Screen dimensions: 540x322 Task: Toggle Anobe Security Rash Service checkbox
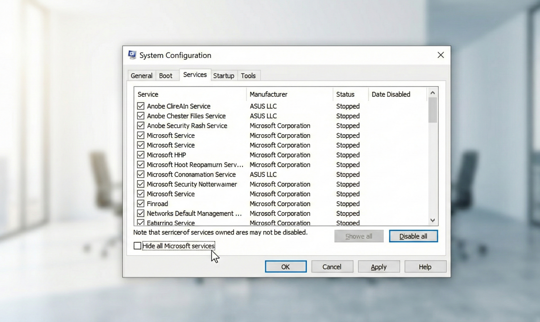[x=140, y=126]
